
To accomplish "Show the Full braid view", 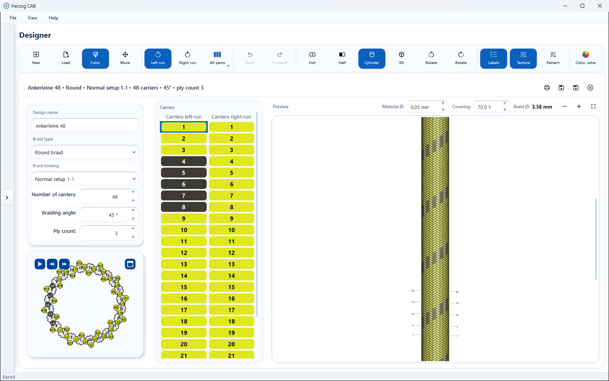I will pyautogui.click(x=312, y=58).
